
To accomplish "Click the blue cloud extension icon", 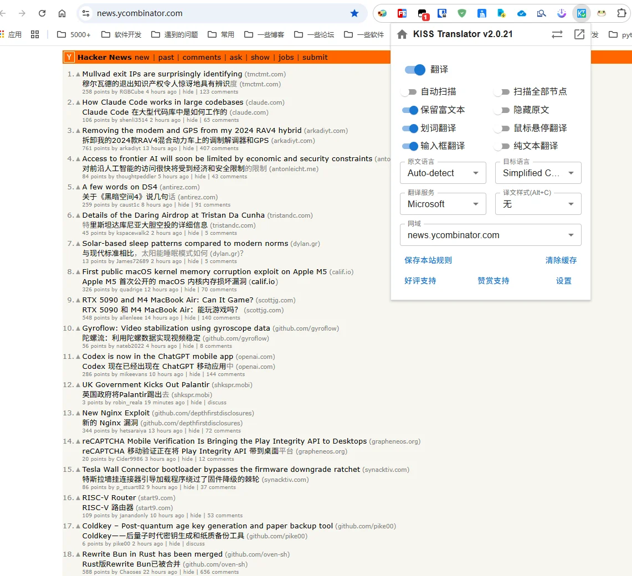I will tap(522, 13).
